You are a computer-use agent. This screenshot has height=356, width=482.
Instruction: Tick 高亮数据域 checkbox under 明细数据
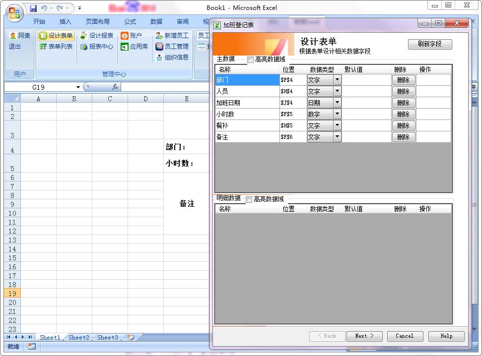click(x=249, y=199)
